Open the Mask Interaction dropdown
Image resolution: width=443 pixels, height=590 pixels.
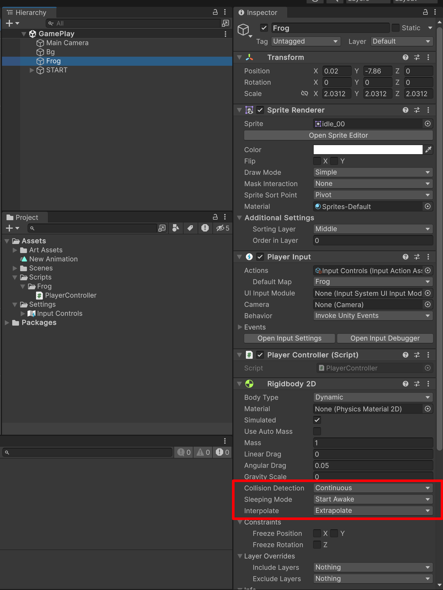[x=373, y=184]
